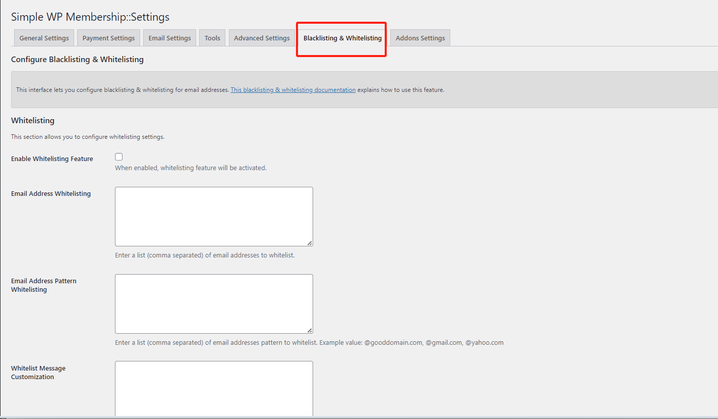This screenshot has height=419, width=718.
Task: Open the blacklisting & whitelisting documentation link
Action: pyautogui.click(x=292, y=89)
